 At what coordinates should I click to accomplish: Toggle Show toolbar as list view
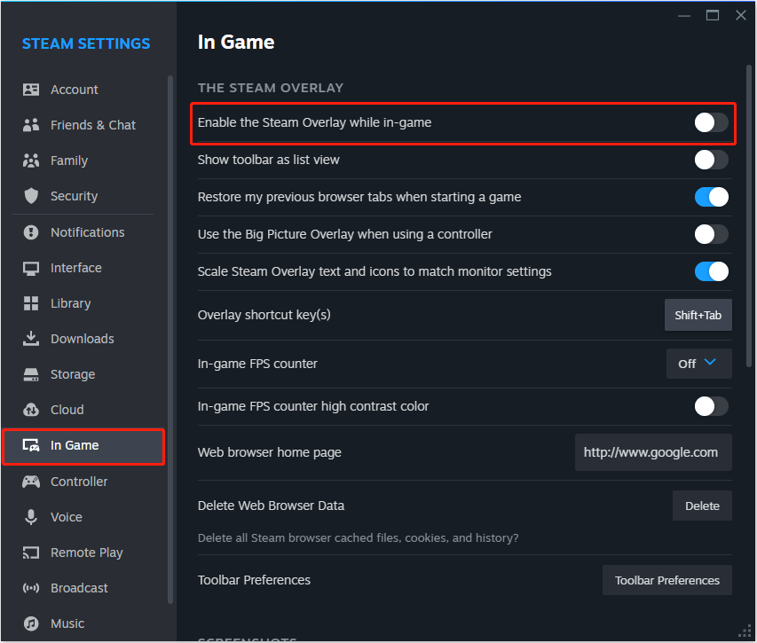(x=711, y=160)
